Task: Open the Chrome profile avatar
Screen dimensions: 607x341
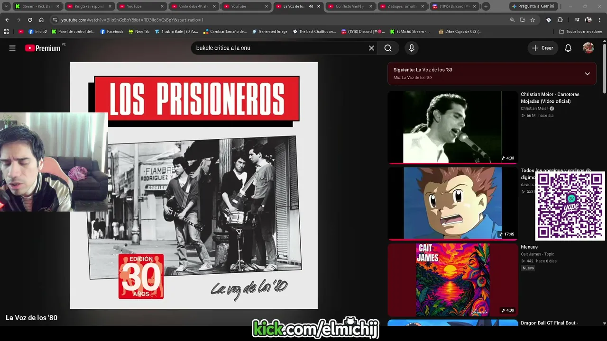Action: [589, 20]
